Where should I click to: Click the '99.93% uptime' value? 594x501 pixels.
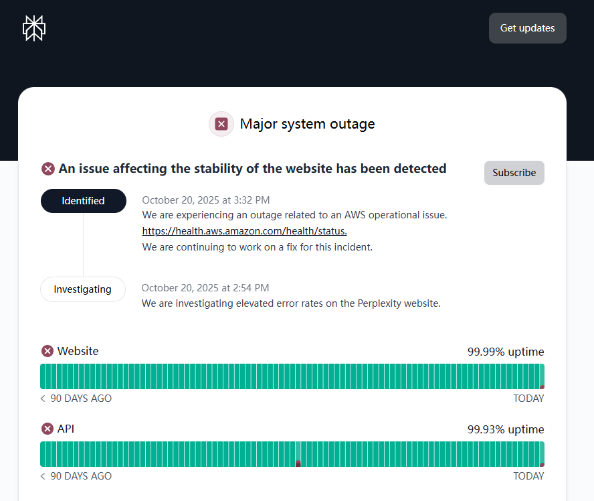point(505,429)
